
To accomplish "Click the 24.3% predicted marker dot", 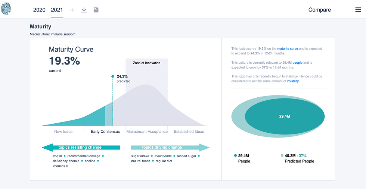I will [113, 76].
